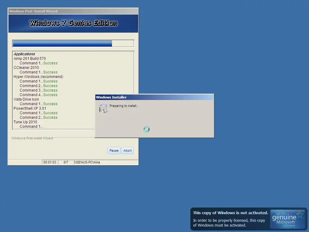
Task: Click the Windows Installer title bar
Action: [154, 97]
